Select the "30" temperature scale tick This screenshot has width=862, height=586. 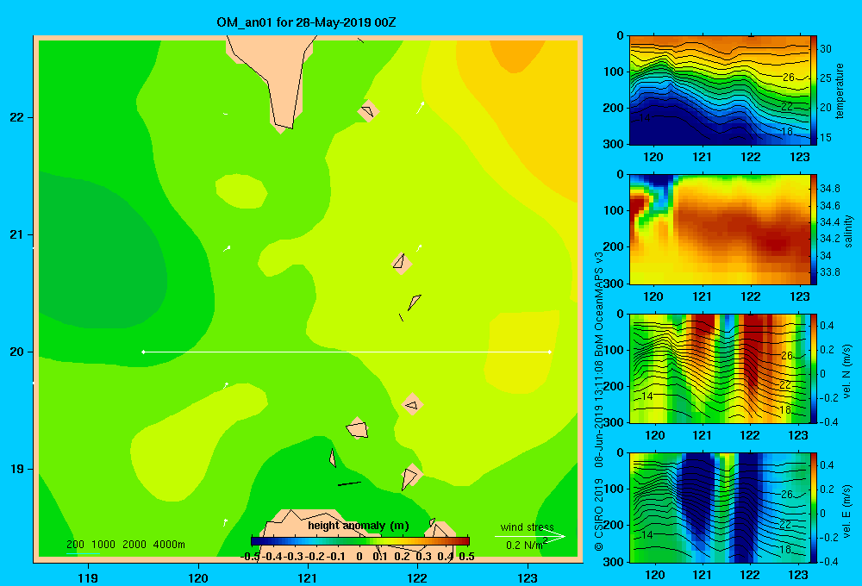point(826,49)
